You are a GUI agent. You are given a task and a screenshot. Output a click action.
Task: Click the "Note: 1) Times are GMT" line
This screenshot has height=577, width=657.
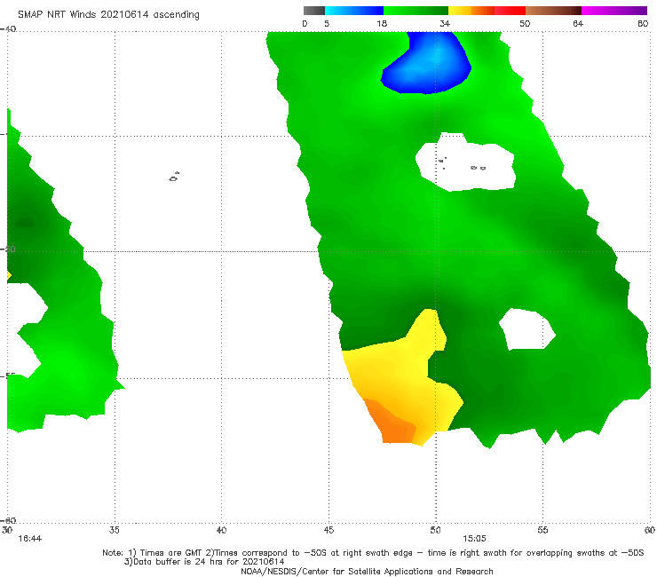(373, 553)
